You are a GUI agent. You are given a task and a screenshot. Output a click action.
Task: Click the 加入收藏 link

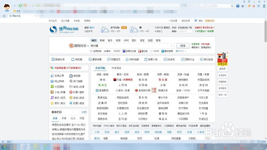point(65,21)
